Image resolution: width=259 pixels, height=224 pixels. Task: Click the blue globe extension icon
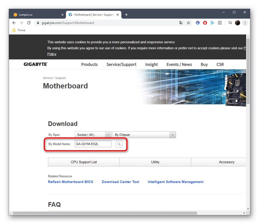click(198, 23)
